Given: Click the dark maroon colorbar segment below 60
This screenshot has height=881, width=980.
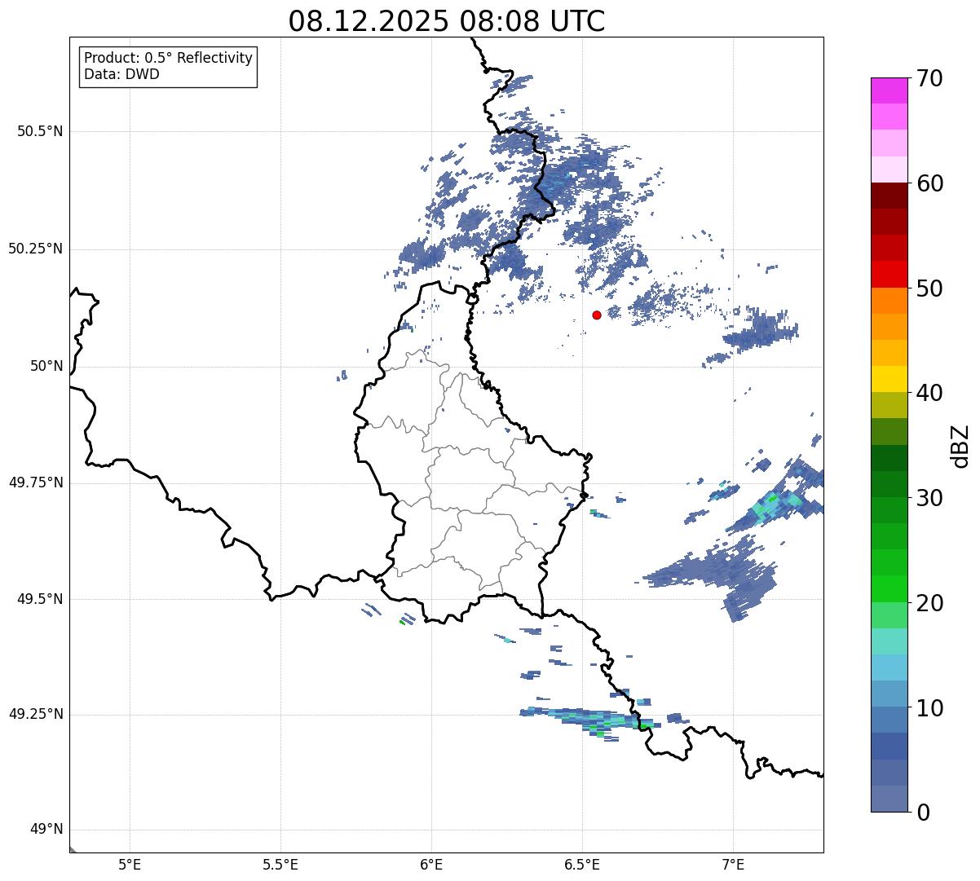Looking at the screenshot, I should 890,196.
